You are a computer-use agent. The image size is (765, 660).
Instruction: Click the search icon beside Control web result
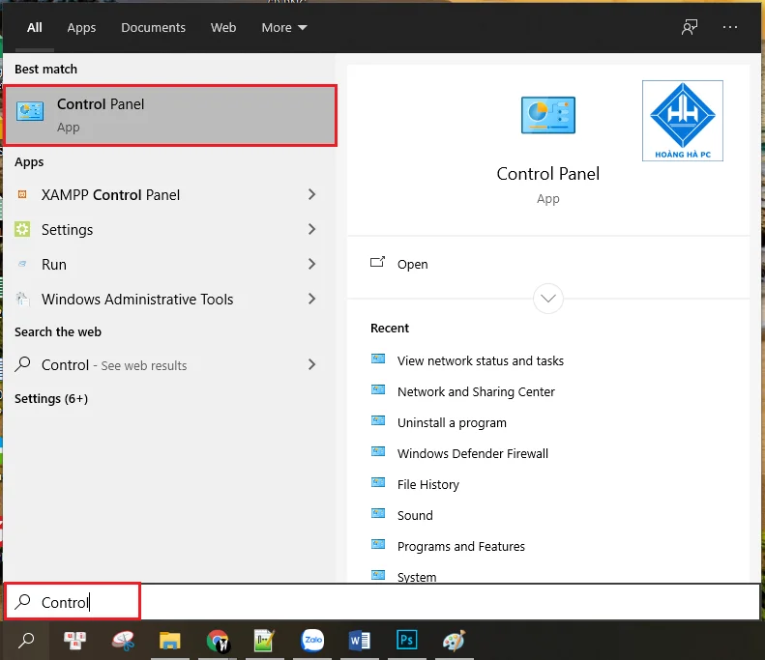coord(22,364)
